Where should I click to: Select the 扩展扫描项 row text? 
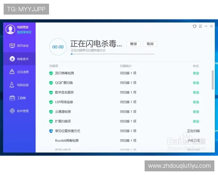(x=63, y=121)
